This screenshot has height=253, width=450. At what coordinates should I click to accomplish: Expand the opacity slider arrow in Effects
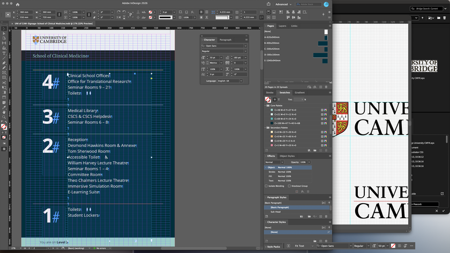pyautogui.click(x=309, y=162)
